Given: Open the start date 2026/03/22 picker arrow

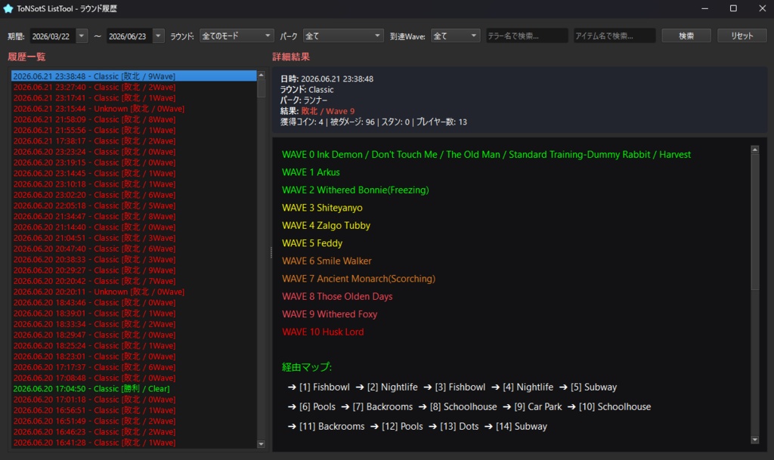Looking at the screenshot, I should coord(82,36).
